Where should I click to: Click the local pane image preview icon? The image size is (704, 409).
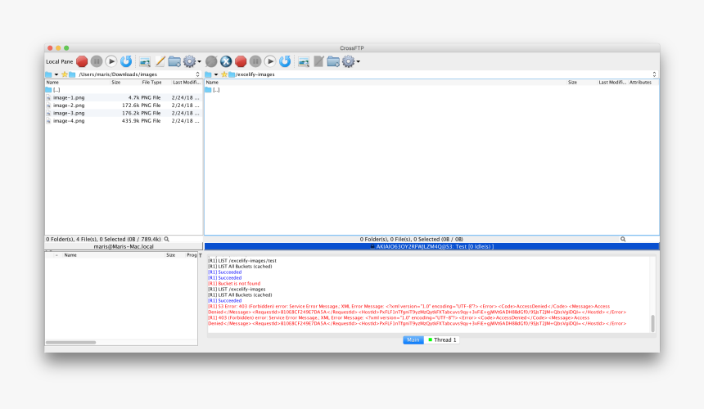coord(145,62)
